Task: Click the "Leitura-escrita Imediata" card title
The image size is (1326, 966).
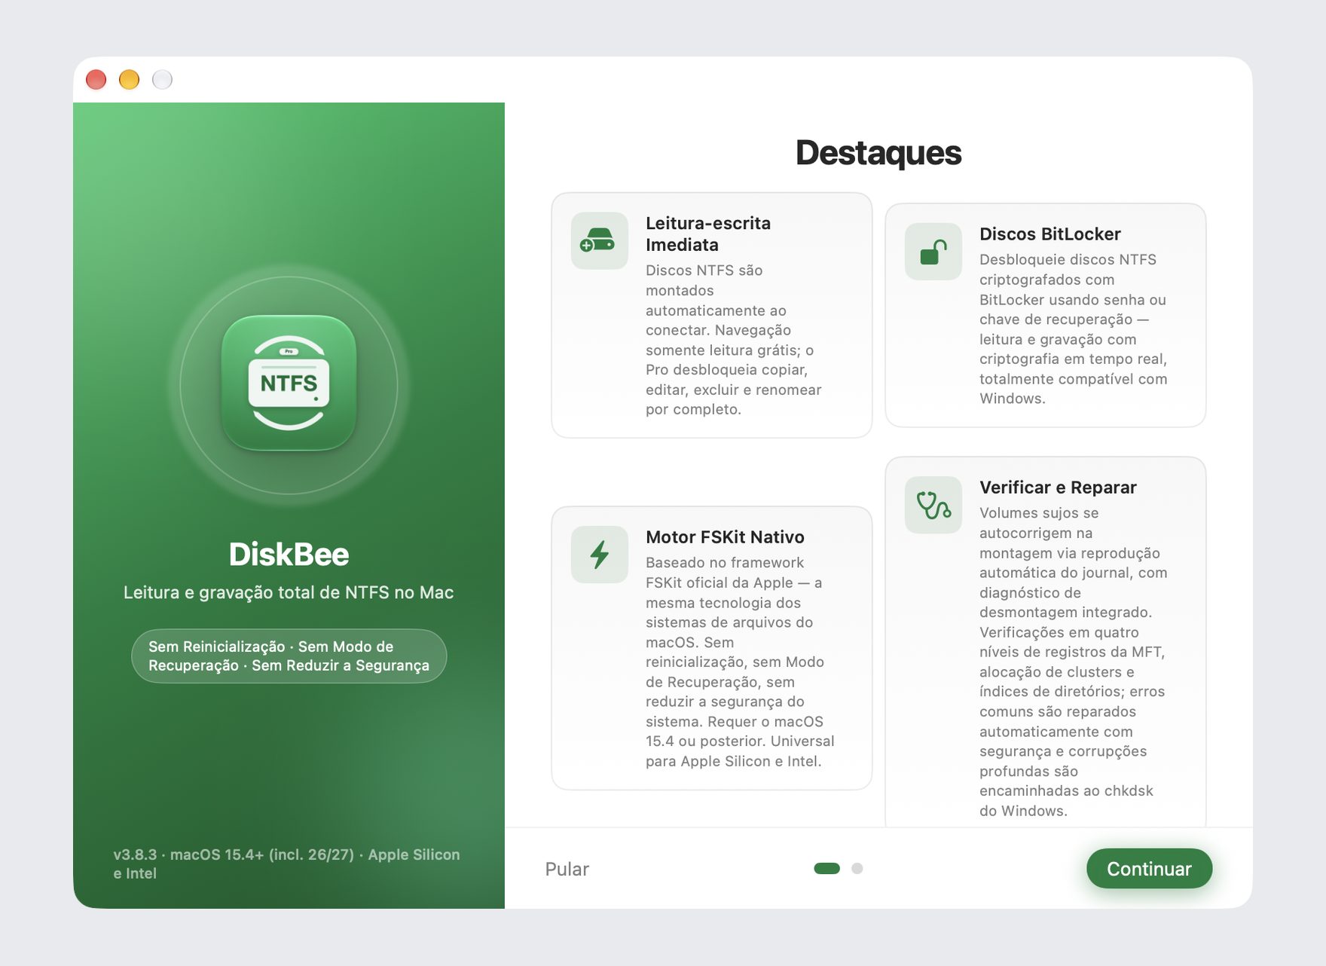Action: [x=708, y=234]
